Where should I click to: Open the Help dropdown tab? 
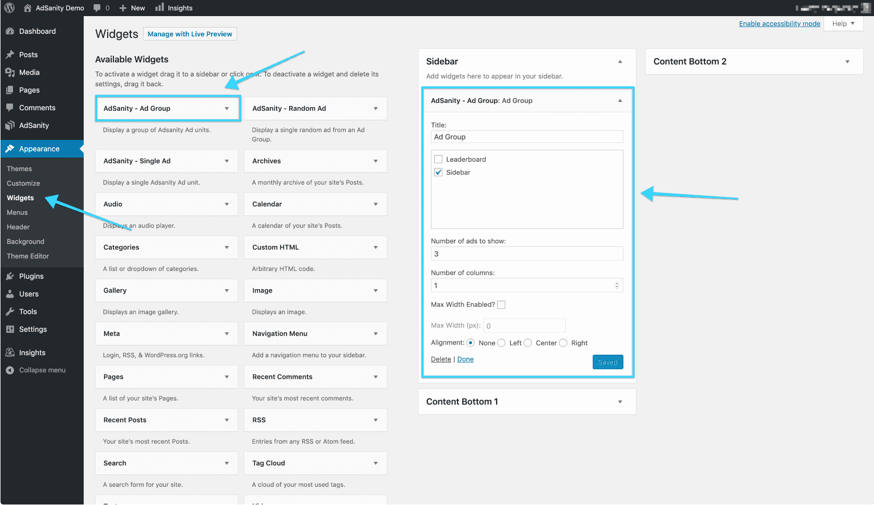[843, 23]
